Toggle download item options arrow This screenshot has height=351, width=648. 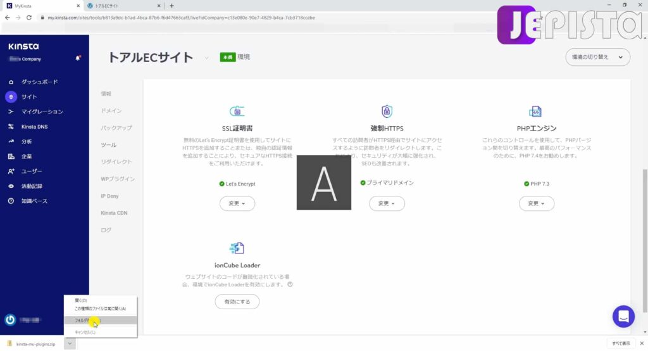[x=70, y=343]
